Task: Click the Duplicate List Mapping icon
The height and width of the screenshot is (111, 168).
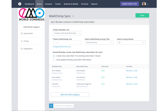Action: [51, 106]
